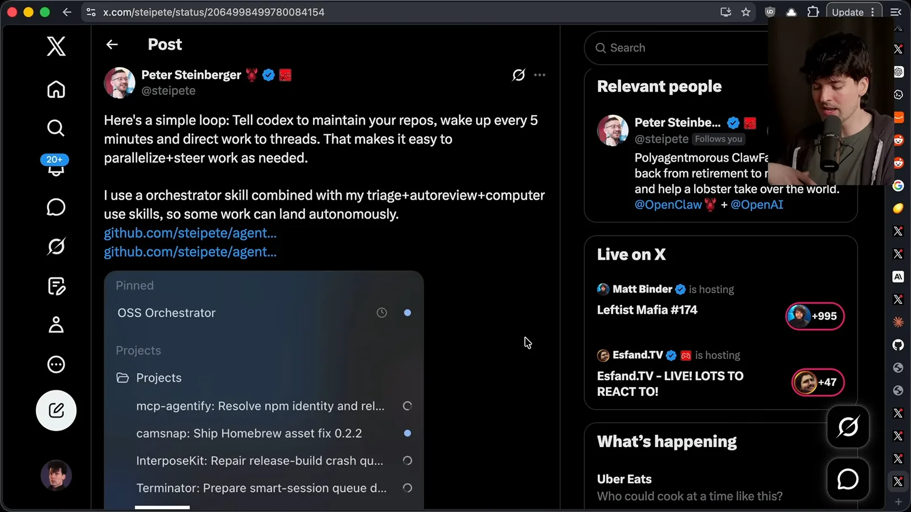This screenshot has height=512, width=911.
Task: Open Esfand.TV - LIVE! LOTS TO REACT TO!
Action: point(670,383)
